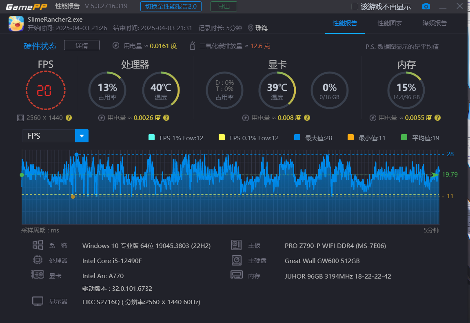Click the version V 5.3.2716.319 text

point(106,6)
